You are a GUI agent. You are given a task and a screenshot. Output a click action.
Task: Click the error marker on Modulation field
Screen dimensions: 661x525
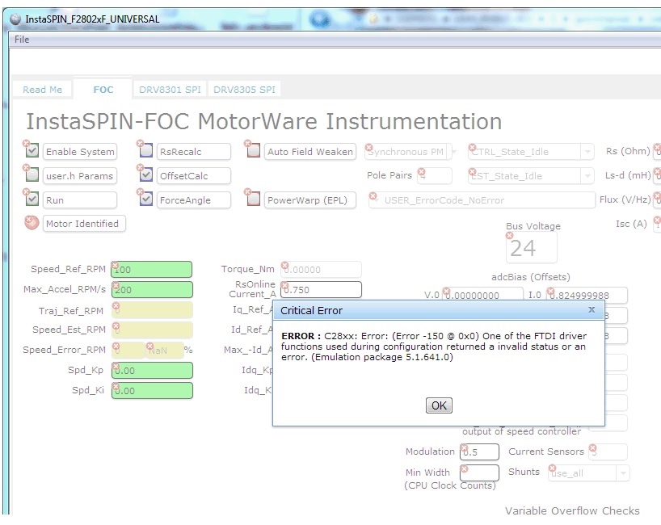coord(464,447)
